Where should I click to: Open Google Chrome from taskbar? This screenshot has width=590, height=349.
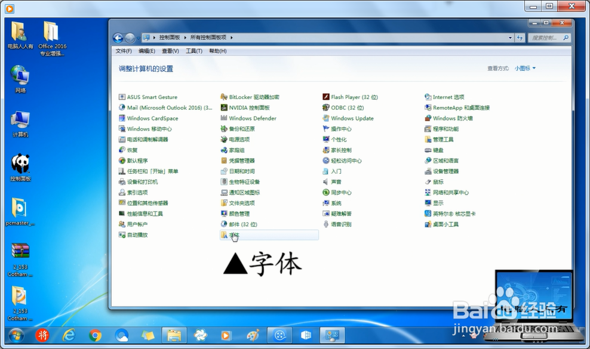point(95,335)
